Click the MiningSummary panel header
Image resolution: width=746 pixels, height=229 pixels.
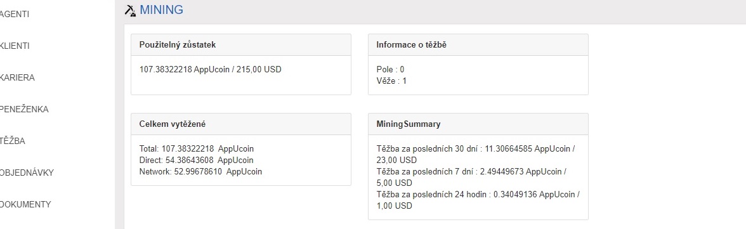pos(478,124)
